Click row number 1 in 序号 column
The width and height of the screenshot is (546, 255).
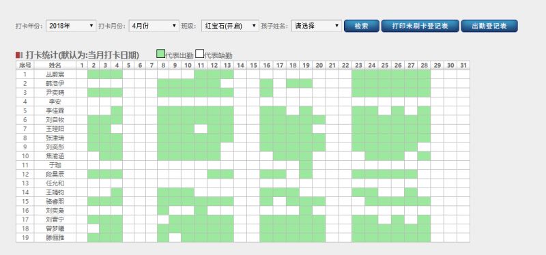[x=25, y=74]
